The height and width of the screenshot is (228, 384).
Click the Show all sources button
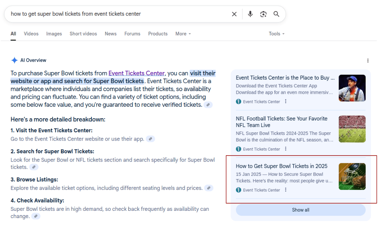(300, 210)
